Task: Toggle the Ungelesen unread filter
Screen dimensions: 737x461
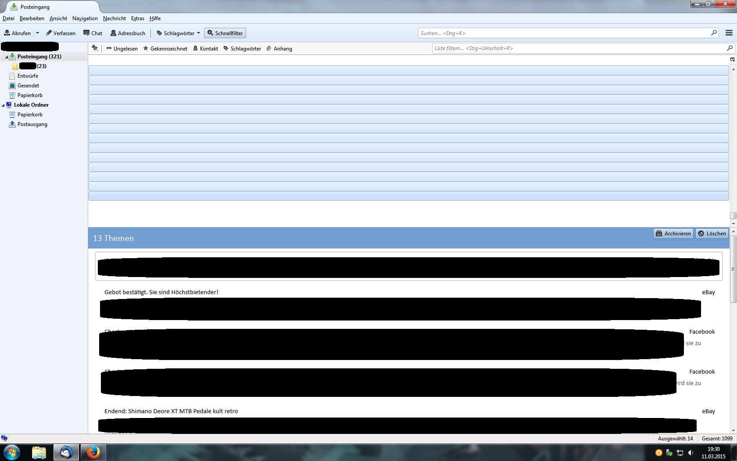Action: (x=122, y=49)
